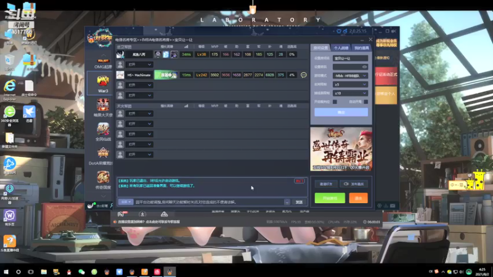Click 周鱼八两's first hero portrait icon
493x277 pixels.
158,54
